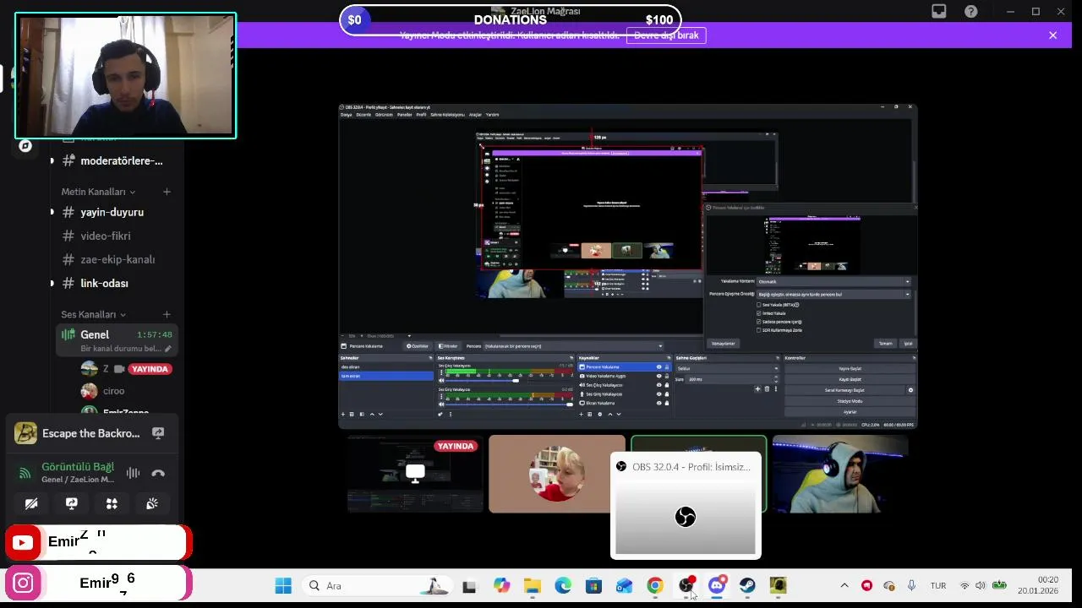Open the Pencere Eşleşme Önceliği dropdown

(x=833, y=294)
